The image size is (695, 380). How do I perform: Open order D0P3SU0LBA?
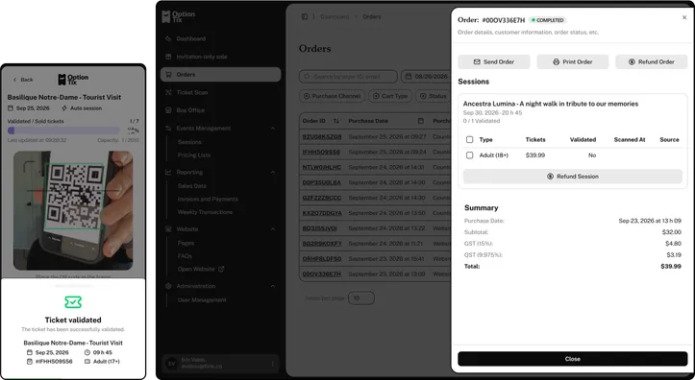(x=322, y=182)
